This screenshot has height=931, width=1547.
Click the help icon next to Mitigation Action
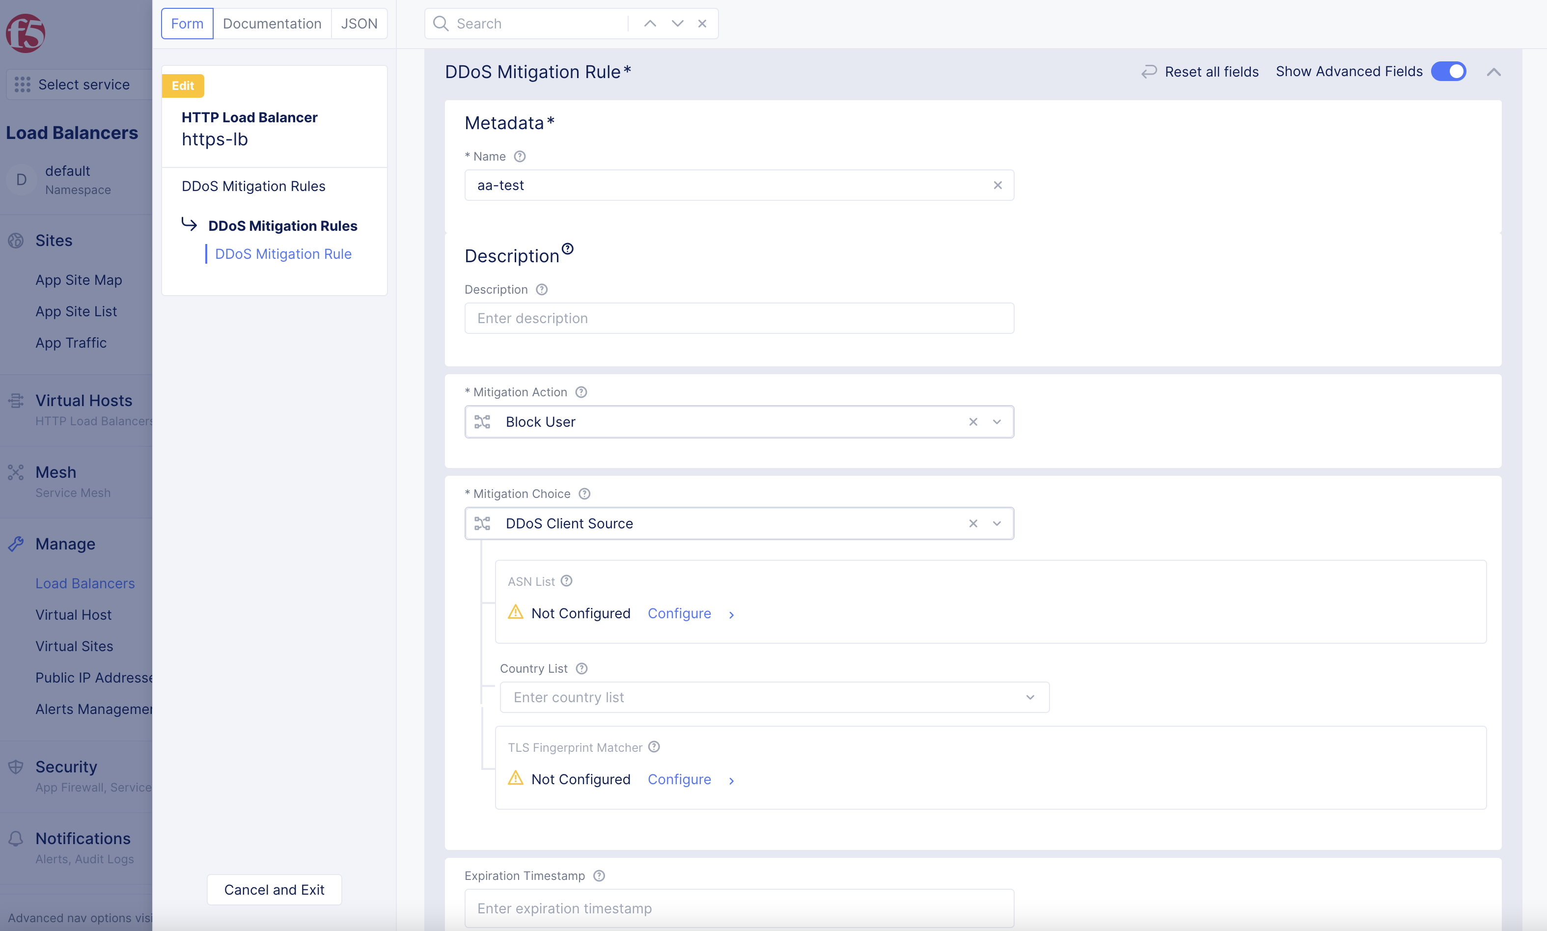(580, 391)
